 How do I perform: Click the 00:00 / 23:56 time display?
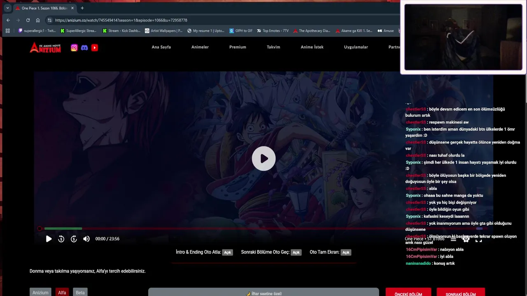107,239
